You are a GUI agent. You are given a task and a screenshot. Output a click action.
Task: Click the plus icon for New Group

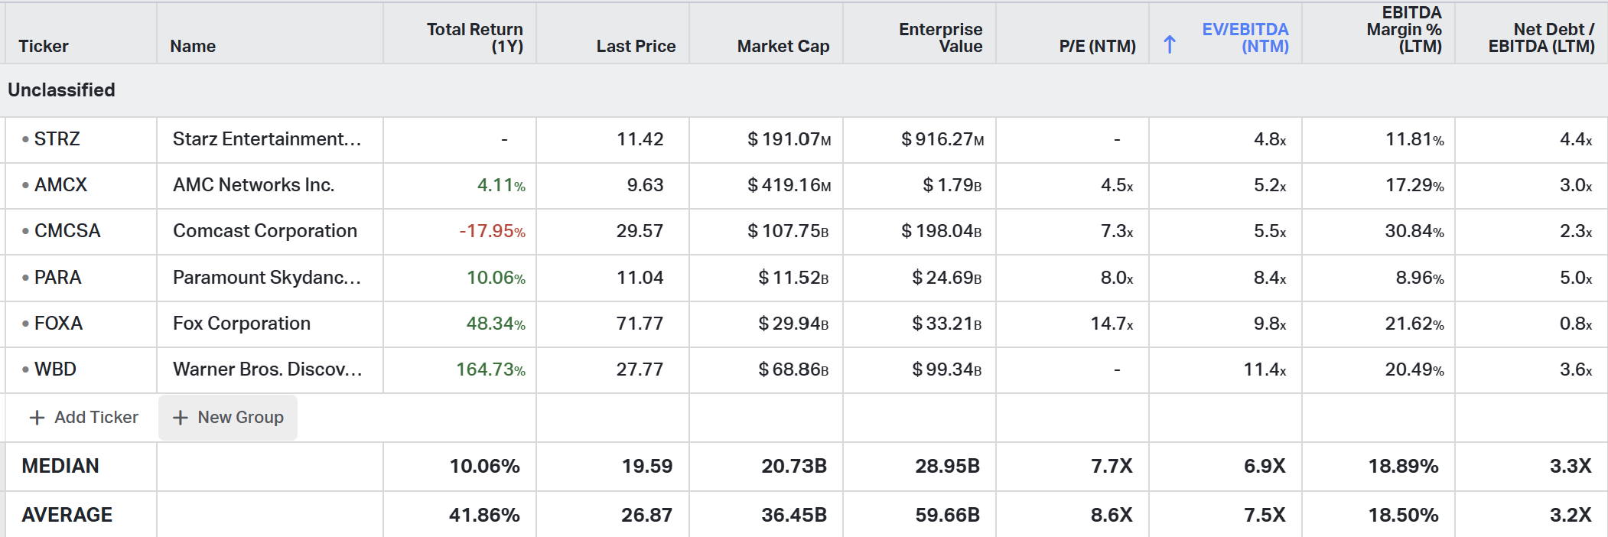[180, 418]
